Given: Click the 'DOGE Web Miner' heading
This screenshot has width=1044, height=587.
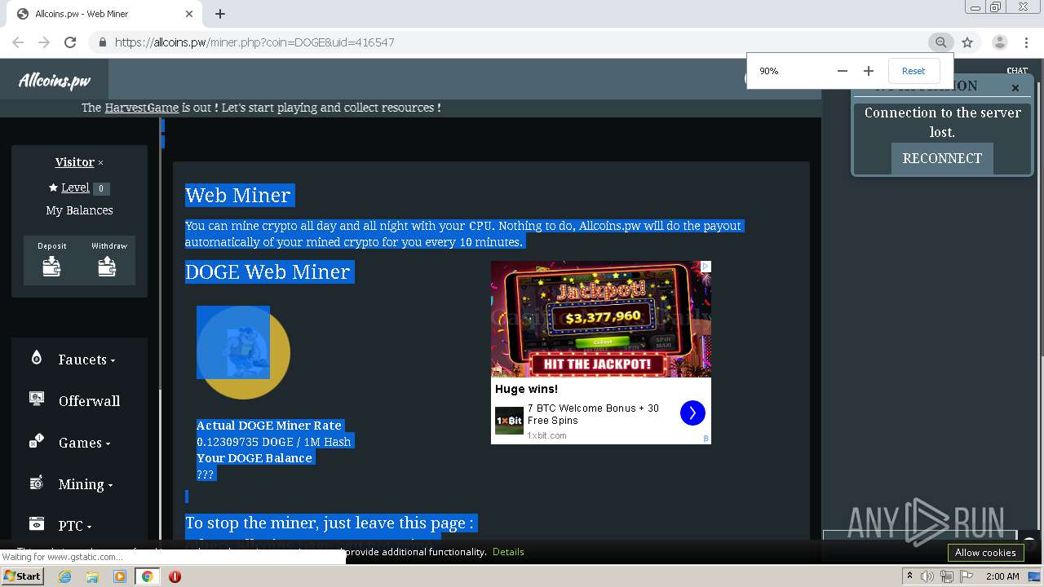Looking at the screenshot, I should (268, 271).
